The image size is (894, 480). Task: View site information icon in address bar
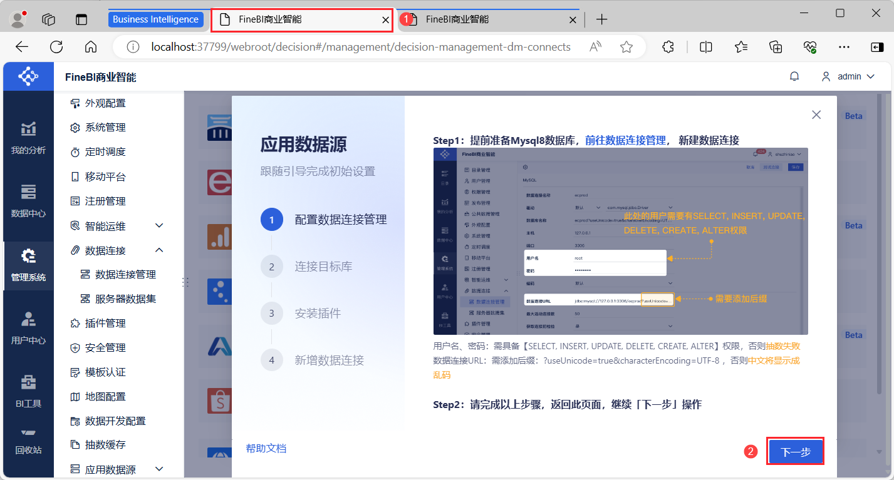click(x=132, y=47)
